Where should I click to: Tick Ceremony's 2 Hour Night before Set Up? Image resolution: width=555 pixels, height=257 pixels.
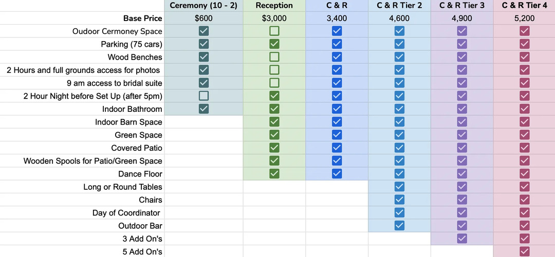coord(203,96)
